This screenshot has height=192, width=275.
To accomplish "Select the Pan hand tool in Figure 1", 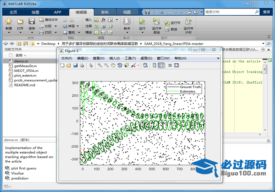I will tap(113, 65).
